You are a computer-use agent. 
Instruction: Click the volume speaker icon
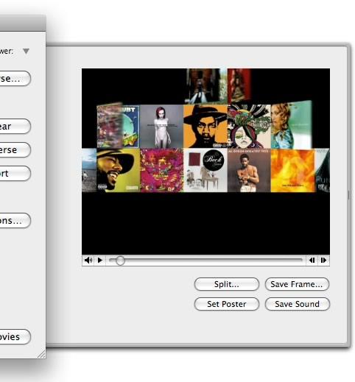click(88, 260)
